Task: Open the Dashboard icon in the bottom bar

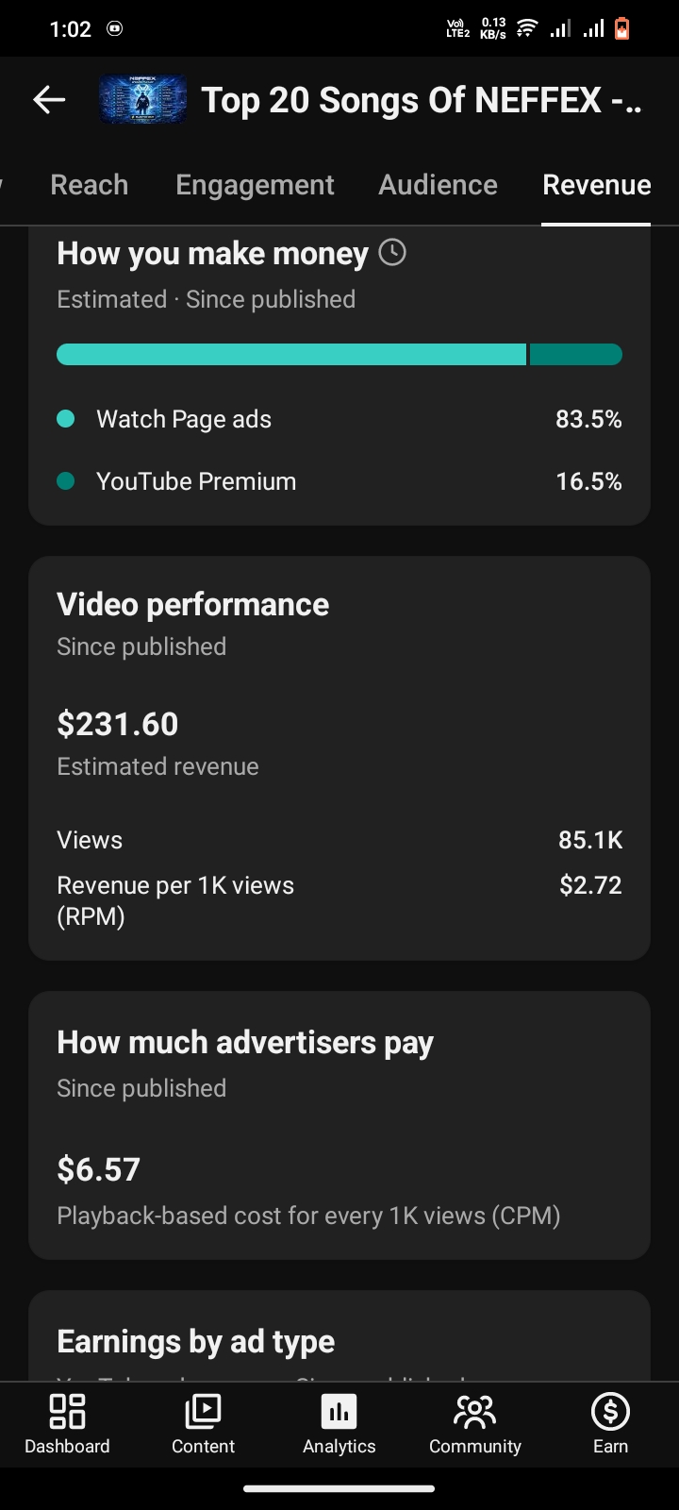Action: [x=67, y=1412]
